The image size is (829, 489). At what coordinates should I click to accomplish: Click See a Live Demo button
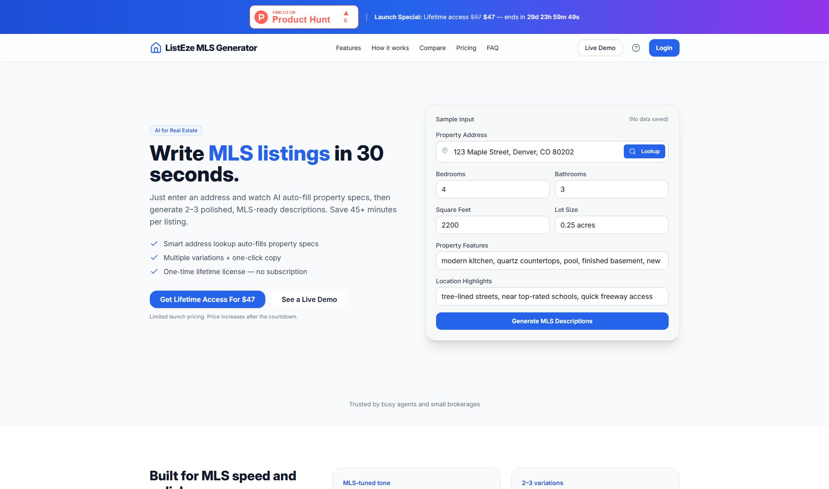coord(309,299)
